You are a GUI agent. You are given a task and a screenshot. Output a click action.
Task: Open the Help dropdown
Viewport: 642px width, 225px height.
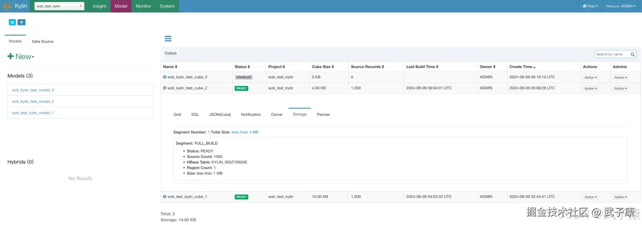(x=590, y=6)
